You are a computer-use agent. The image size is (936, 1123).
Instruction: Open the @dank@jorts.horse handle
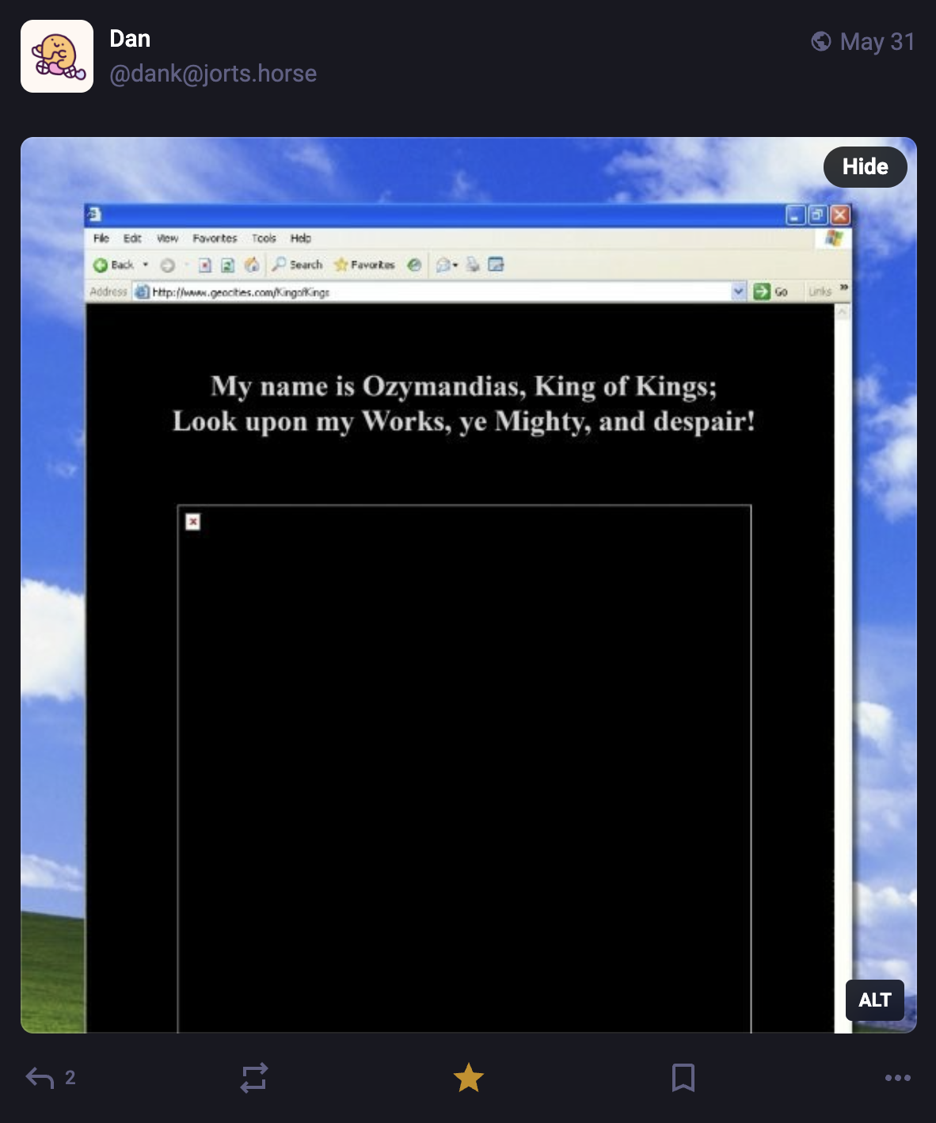click(x=213, y=74)
